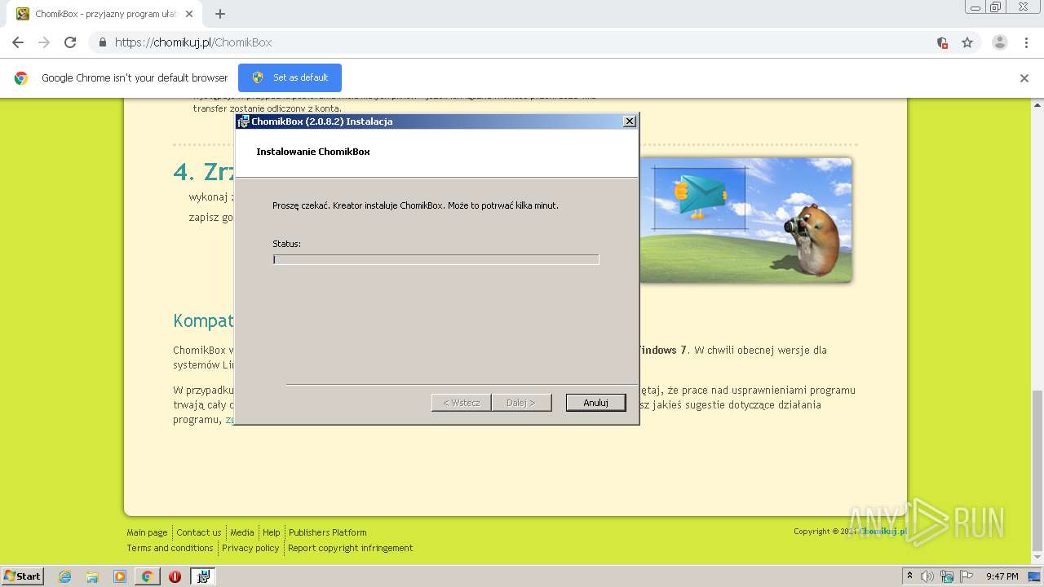Open the volume speaker tray icon
1044x587 pixels.
(927, 576)
